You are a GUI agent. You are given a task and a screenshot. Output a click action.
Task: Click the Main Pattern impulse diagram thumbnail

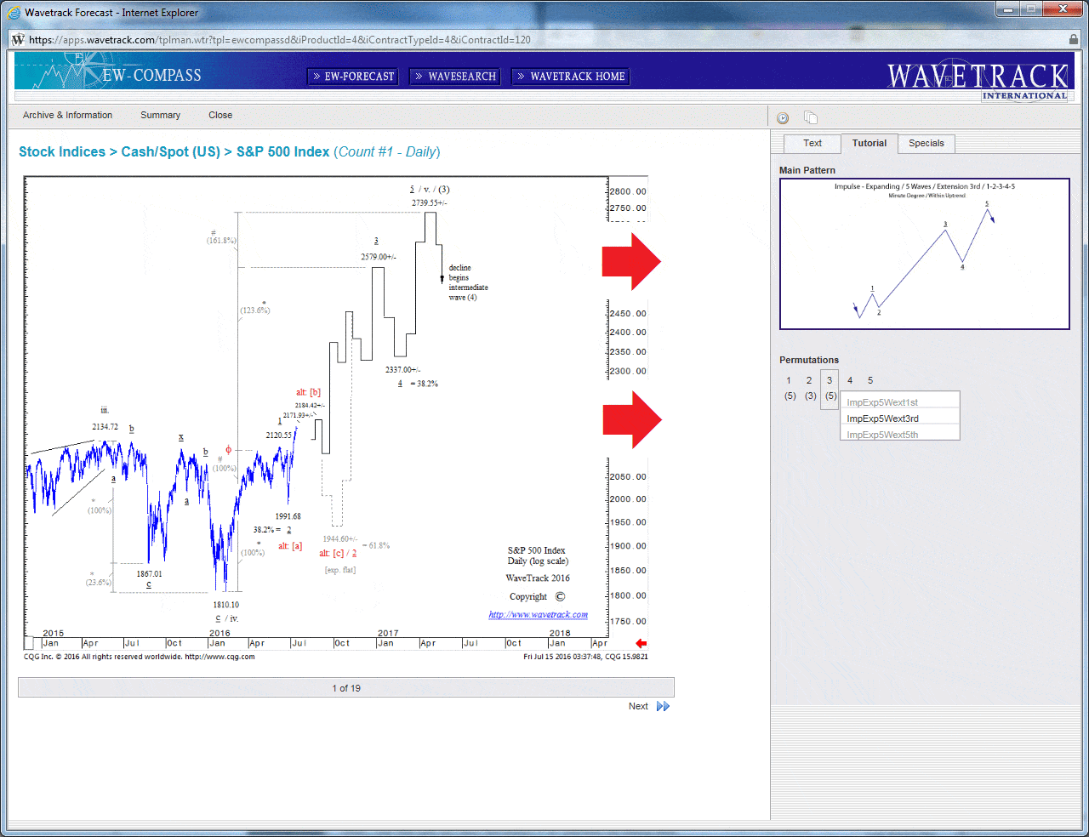point(925,253)
